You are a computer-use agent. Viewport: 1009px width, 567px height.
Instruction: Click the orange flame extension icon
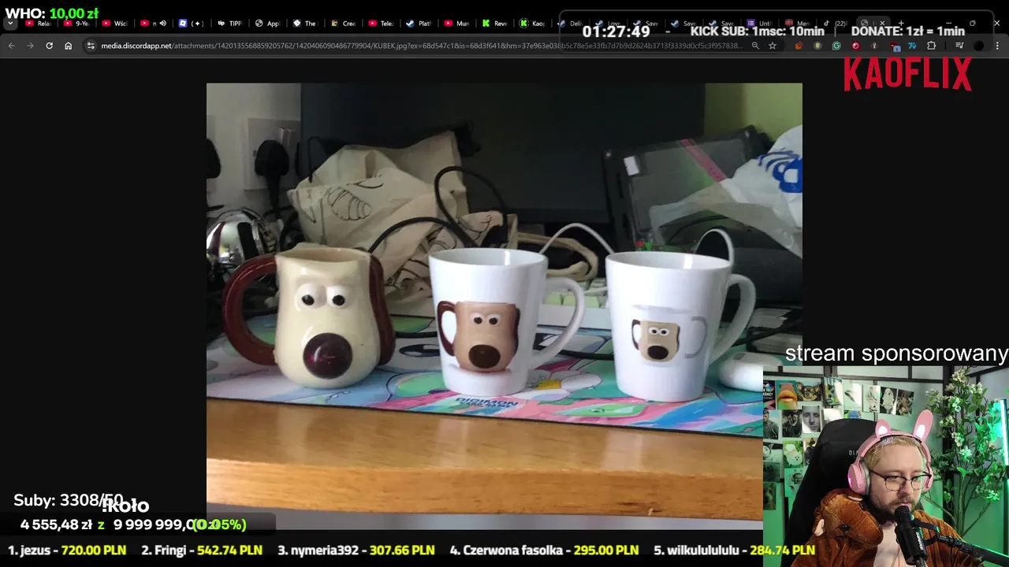pyautogui.click(x=799, y=46)
